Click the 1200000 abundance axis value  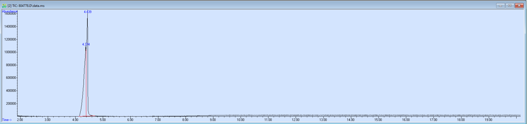(x=10, y=40)
